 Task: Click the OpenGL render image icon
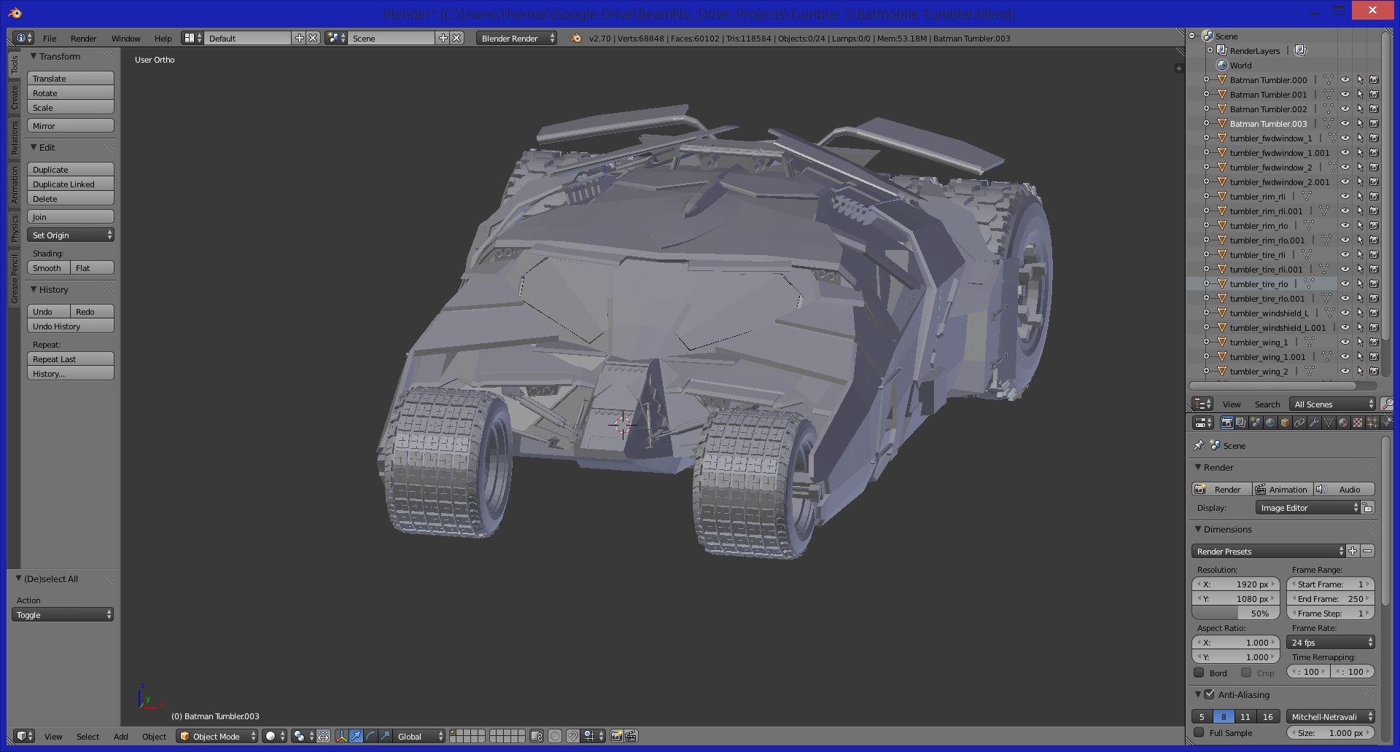[616, 736]
